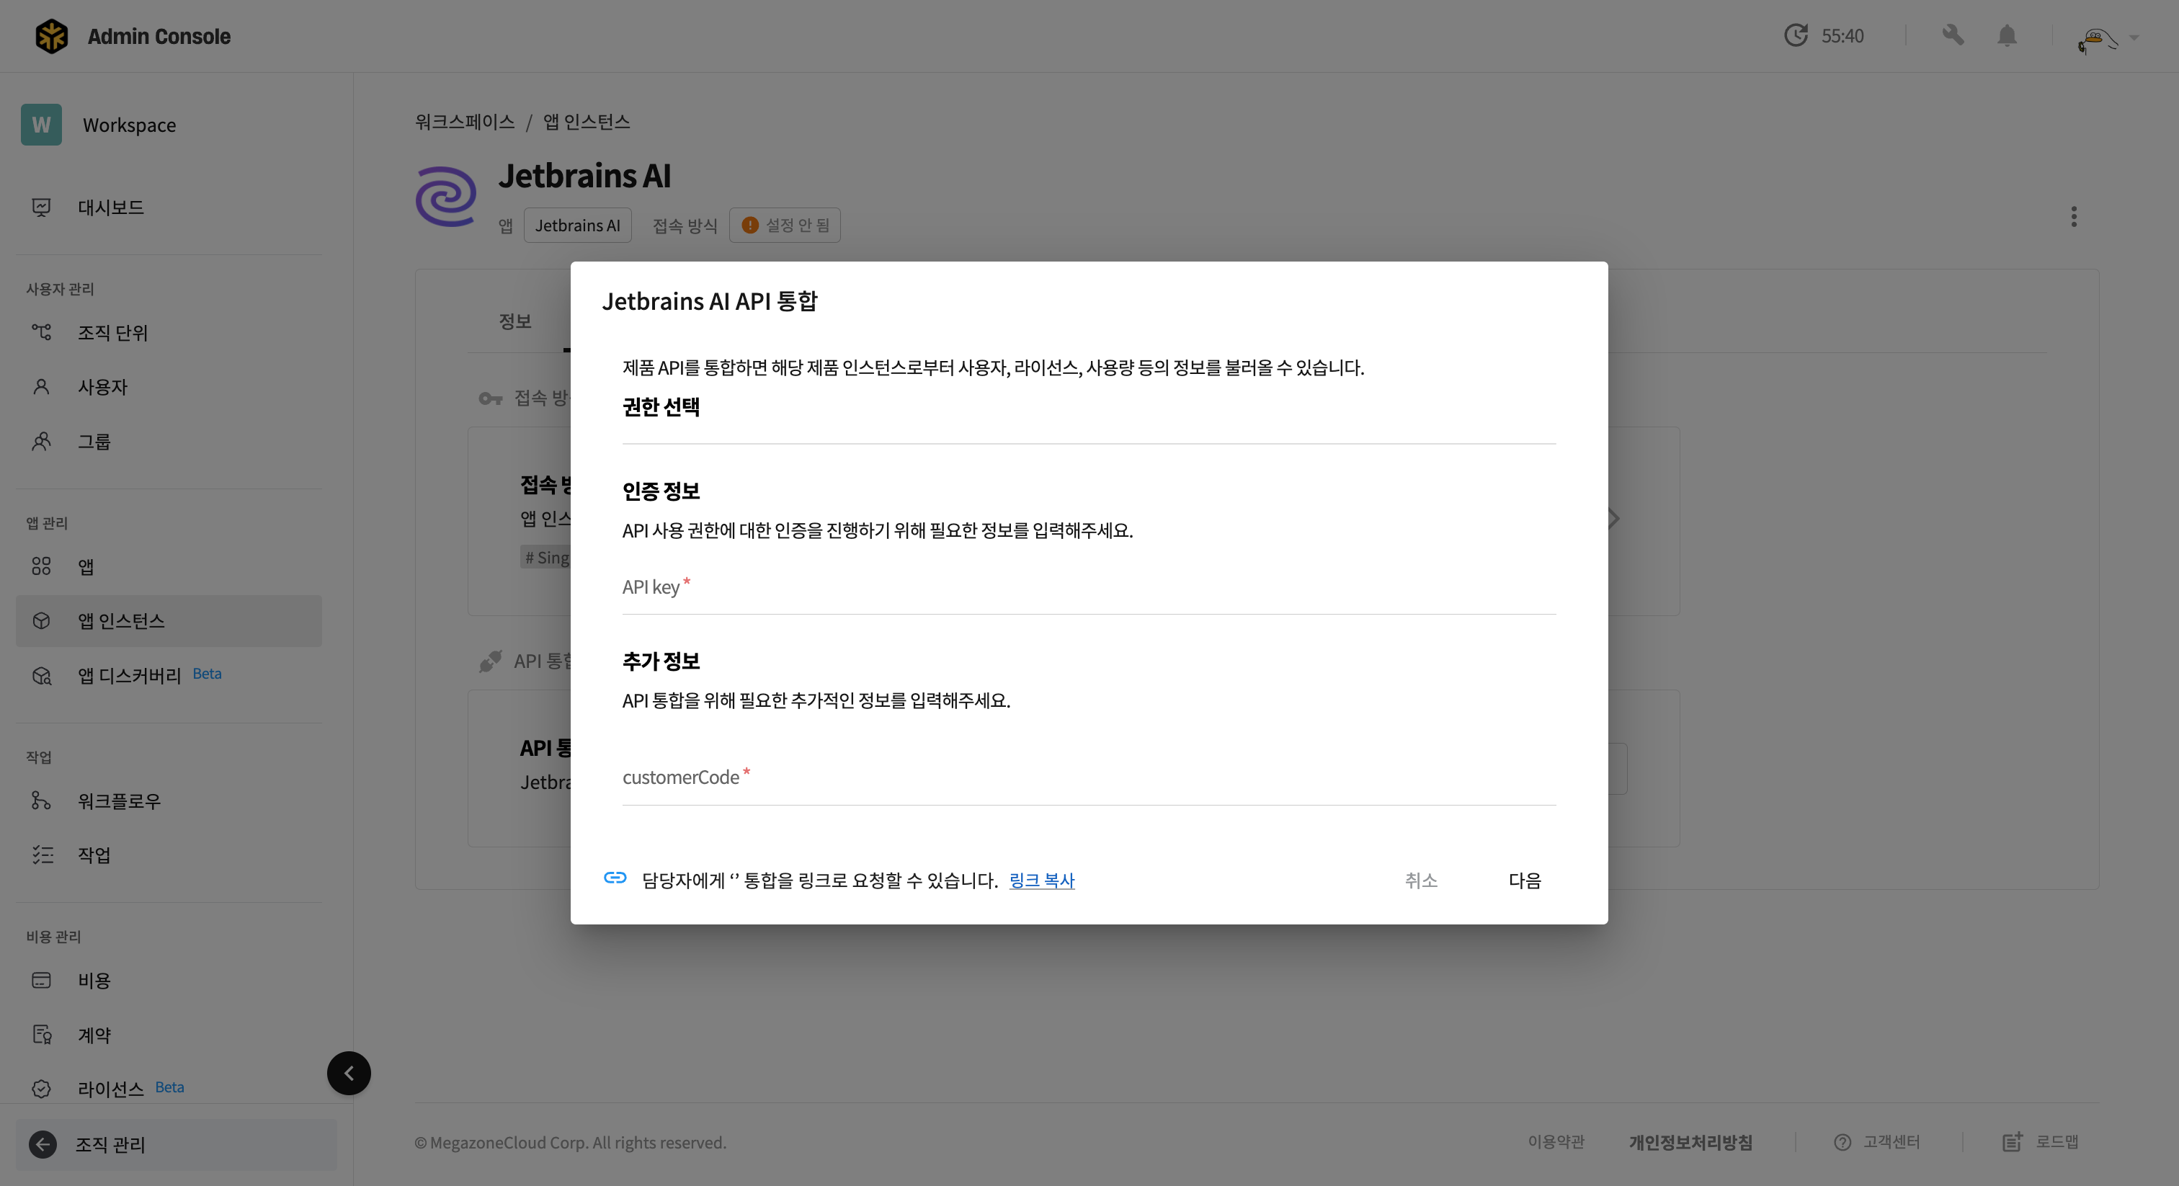Click the 앱 grid icon

pos(42,567)
